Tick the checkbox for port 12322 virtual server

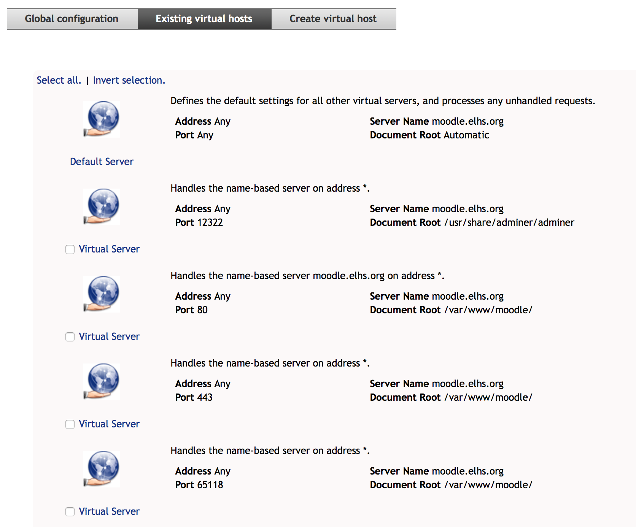tap(70, 249)
